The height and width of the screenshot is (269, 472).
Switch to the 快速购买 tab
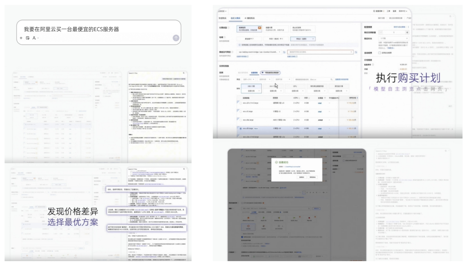coord(223,18)
